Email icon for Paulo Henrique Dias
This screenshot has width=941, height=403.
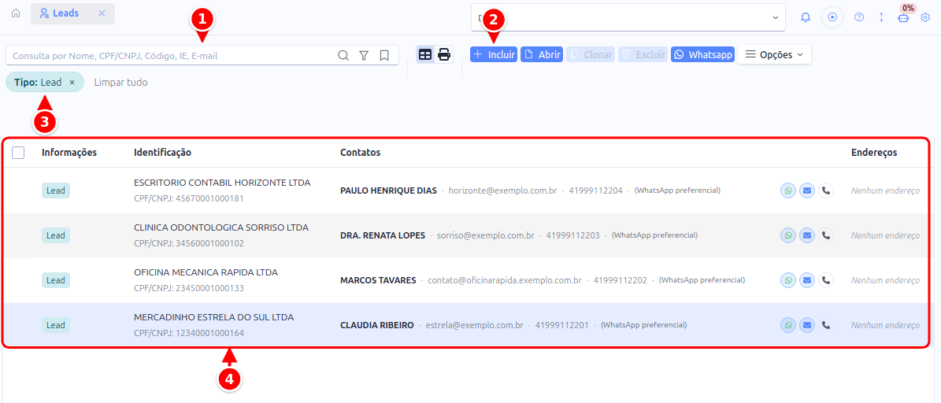click(x=807, y=190)
